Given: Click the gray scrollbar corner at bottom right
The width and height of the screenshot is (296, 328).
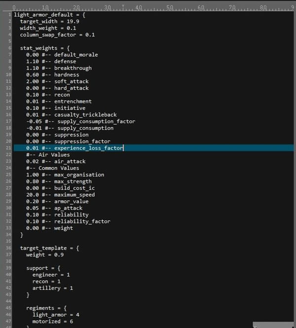Looking at the screenshot, I should click(x=274, y=326).
